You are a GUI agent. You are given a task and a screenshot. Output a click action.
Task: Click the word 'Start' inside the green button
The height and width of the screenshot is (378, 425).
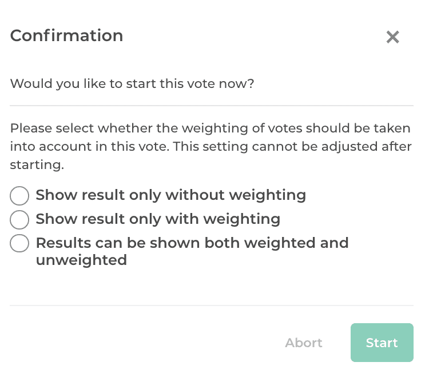point(382,343)
